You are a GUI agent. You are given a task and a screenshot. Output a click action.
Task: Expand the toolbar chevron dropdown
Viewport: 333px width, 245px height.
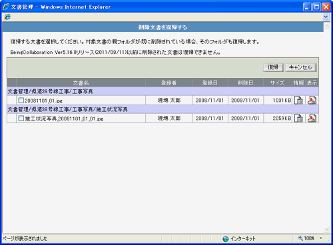(x=326, y=17)
